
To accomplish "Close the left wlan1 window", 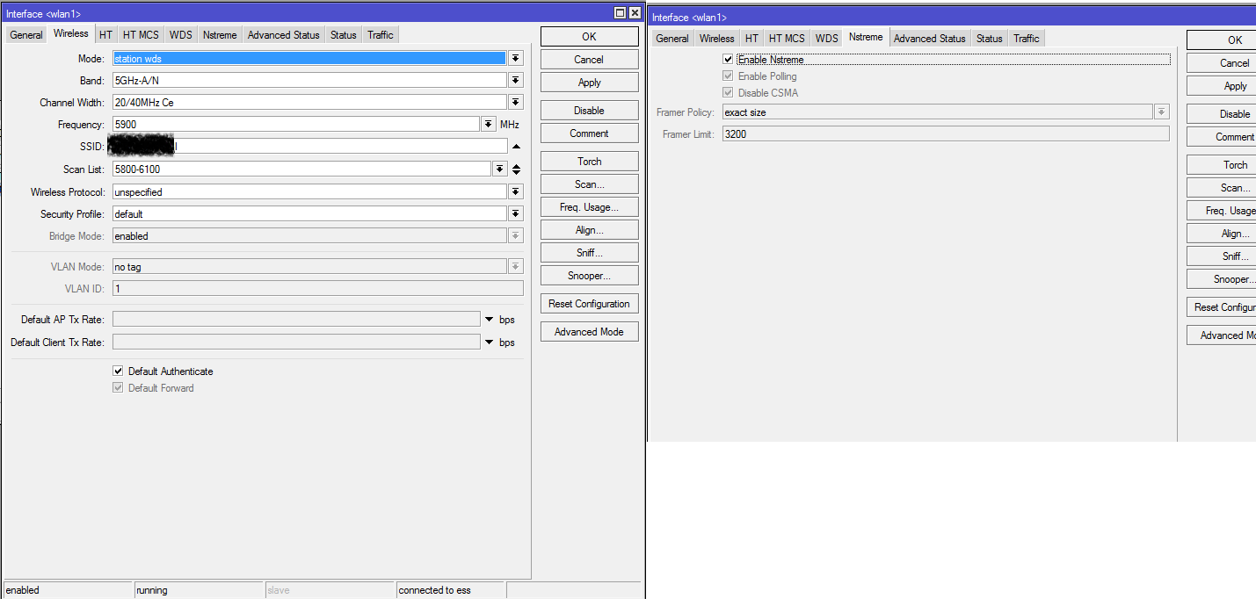I will (635, 13).
